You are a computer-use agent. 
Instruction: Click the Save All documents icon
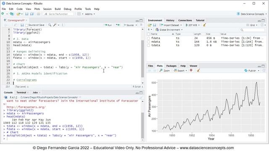pos(32,14)
